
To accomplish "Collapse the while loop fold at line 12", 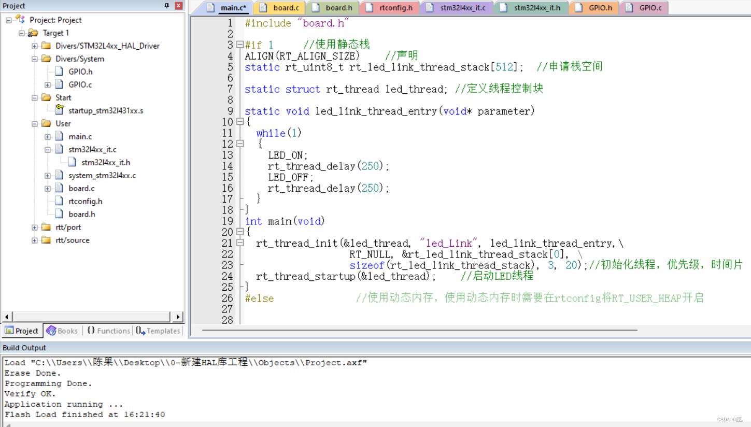I will (x=239, y=144).
